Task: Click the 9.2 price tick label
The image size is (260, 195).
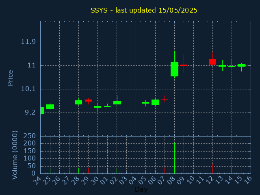Action: (x=30, y=113)
